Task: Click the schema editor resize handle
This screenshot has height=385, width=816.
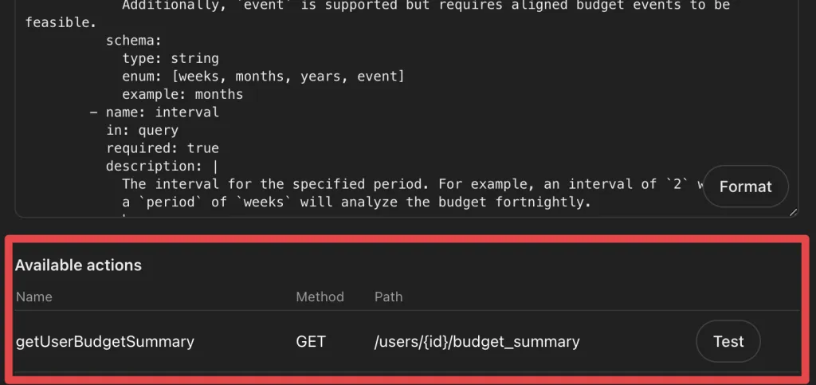Action: pyautogui.click(x=793, y=212)
